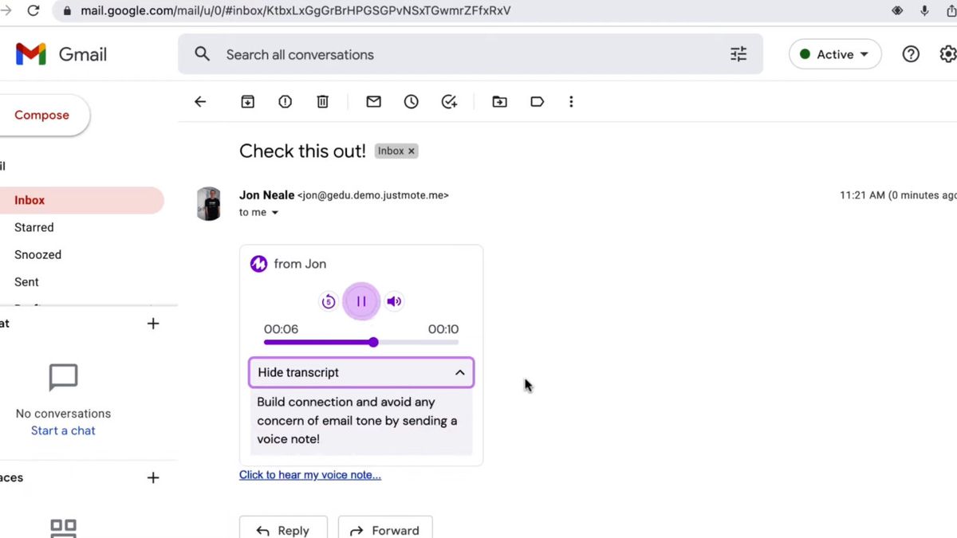Screen dimensions: 957x538
Task: Click sender name Jon Neale
Action: (266, 194)
